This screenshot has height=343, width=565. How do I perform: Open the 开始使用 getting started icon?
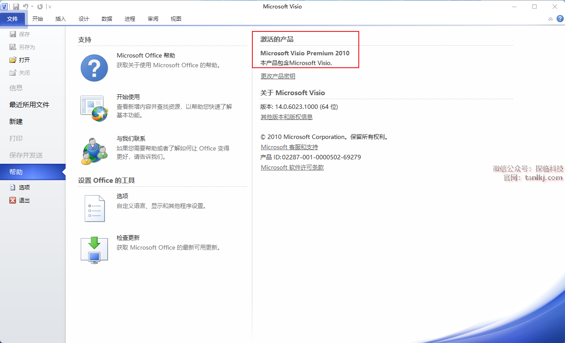click(94, 108)
